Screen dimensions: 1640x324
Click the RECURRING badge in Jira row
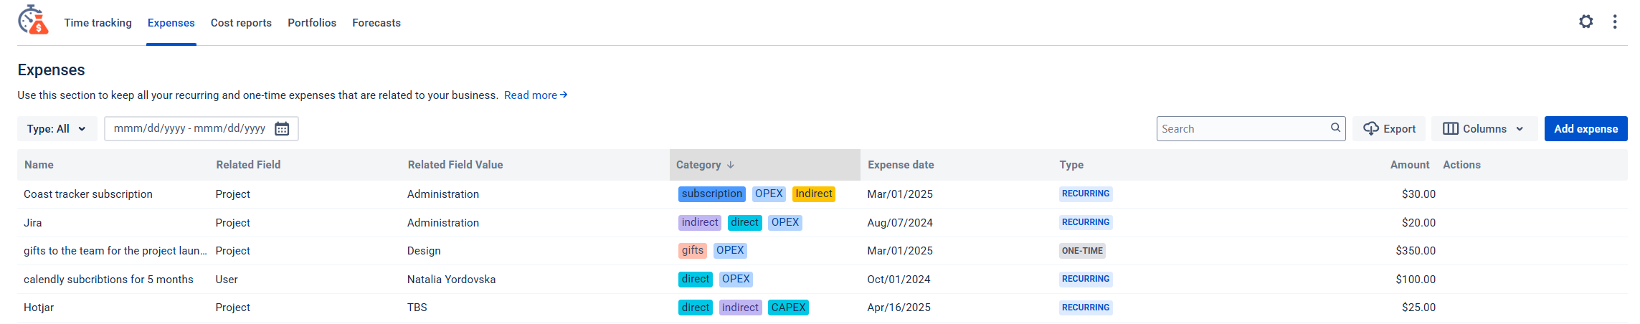1086,222
